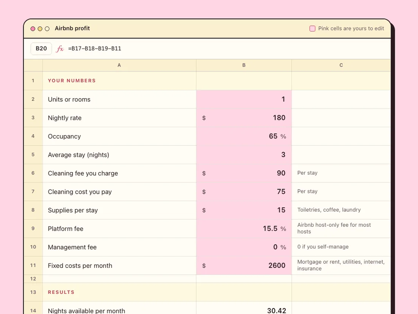Select column B header
Screen dimensions: 418x314
coord(244,65)
